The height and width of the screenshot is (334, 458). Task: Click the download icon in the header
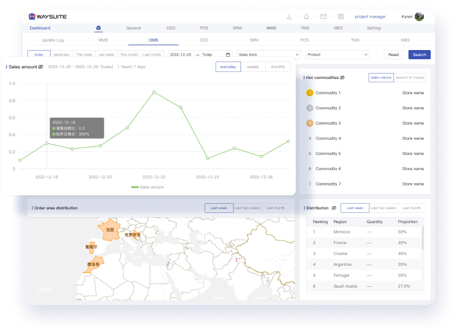(x=289, y=17)
